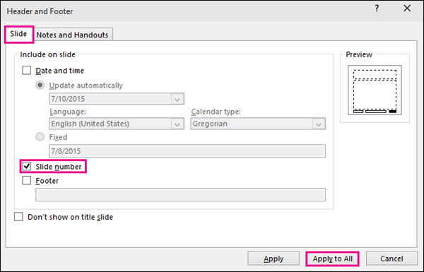Screen dimensions: 424x272
Task: Enable the Date and time checkbox
Action: pos(27,71)
